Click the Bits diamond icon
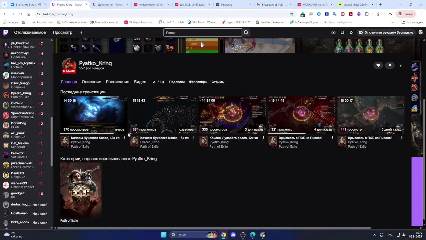This screenshot has width=426, height=240. pyautogui.click(x=351, y=32)
